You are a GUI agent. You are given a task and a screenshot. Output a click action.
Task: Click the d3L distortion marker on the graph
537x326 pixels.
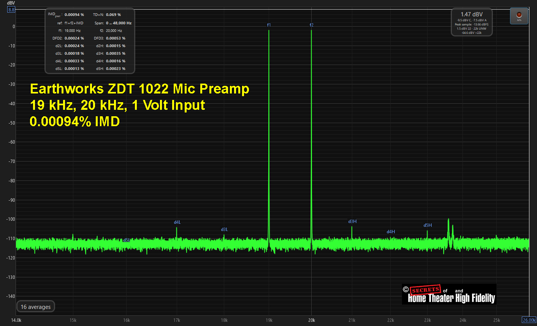[224, 229]
